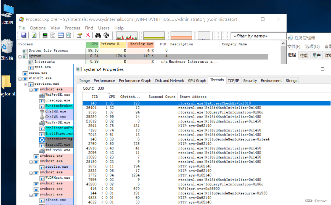This screenshot has height=205, width=331.
Task: Open the Process menu
Action: pyautogui.click(x=72, y=28)
